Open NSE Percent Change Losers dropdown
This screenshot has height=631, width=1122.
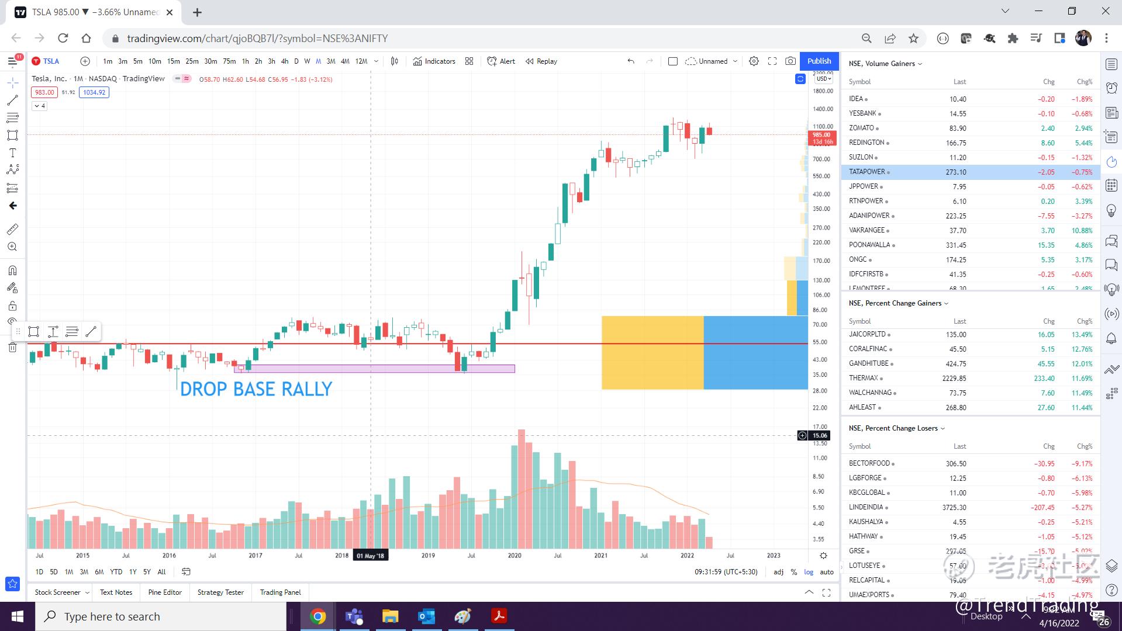[x=897, y=428]
